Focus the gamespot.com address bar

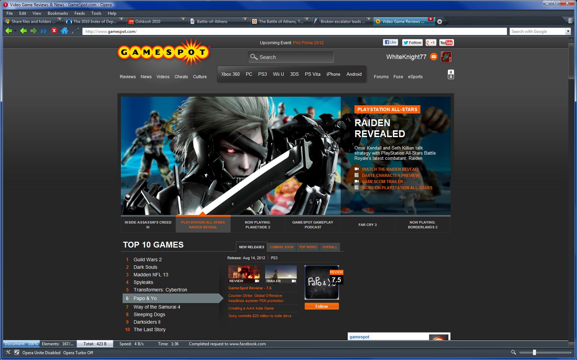294,32
